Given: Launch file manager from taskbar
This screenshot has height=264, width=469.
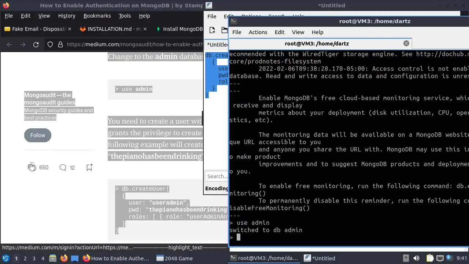Looking at the screenshot, I should coord(52,258).
